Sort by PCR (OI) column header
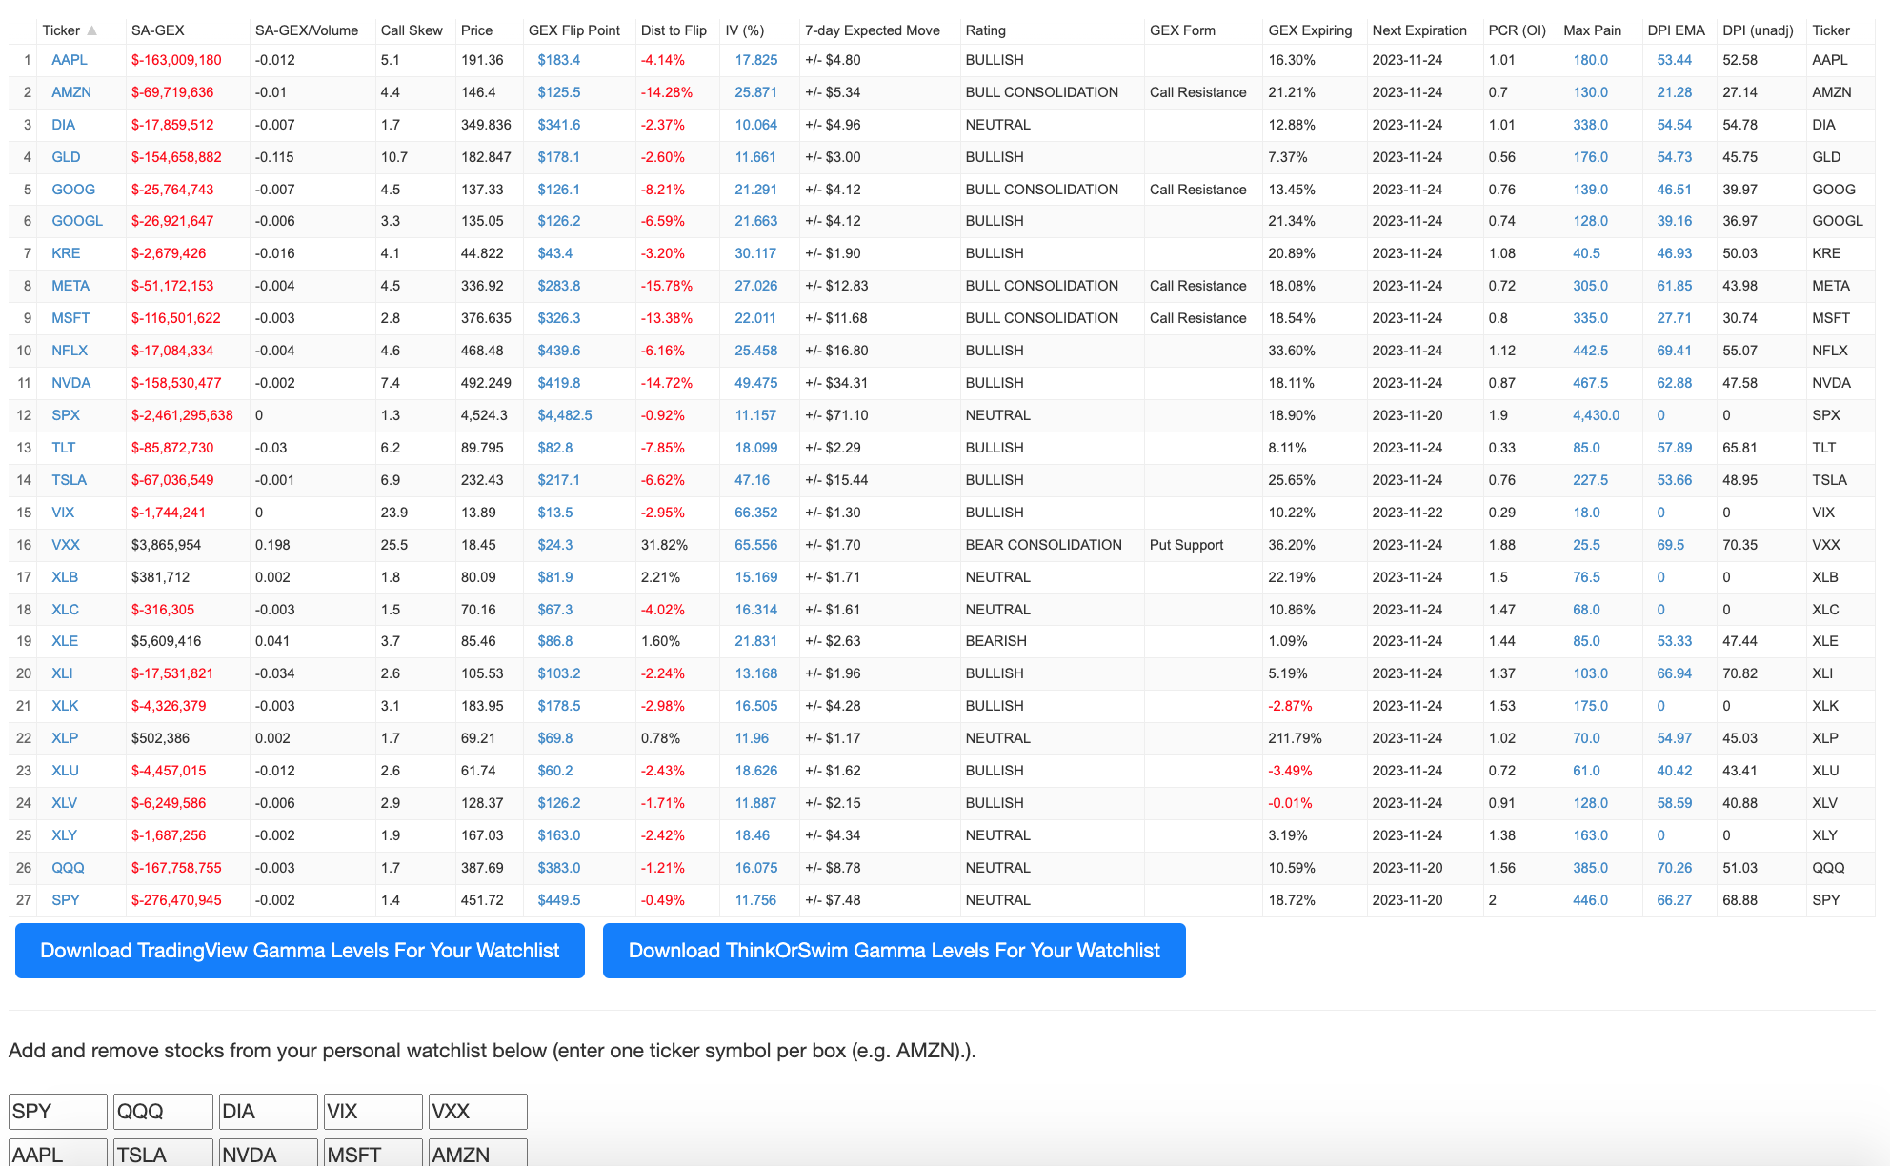 pyautogui.click(x=1517, y=30)
